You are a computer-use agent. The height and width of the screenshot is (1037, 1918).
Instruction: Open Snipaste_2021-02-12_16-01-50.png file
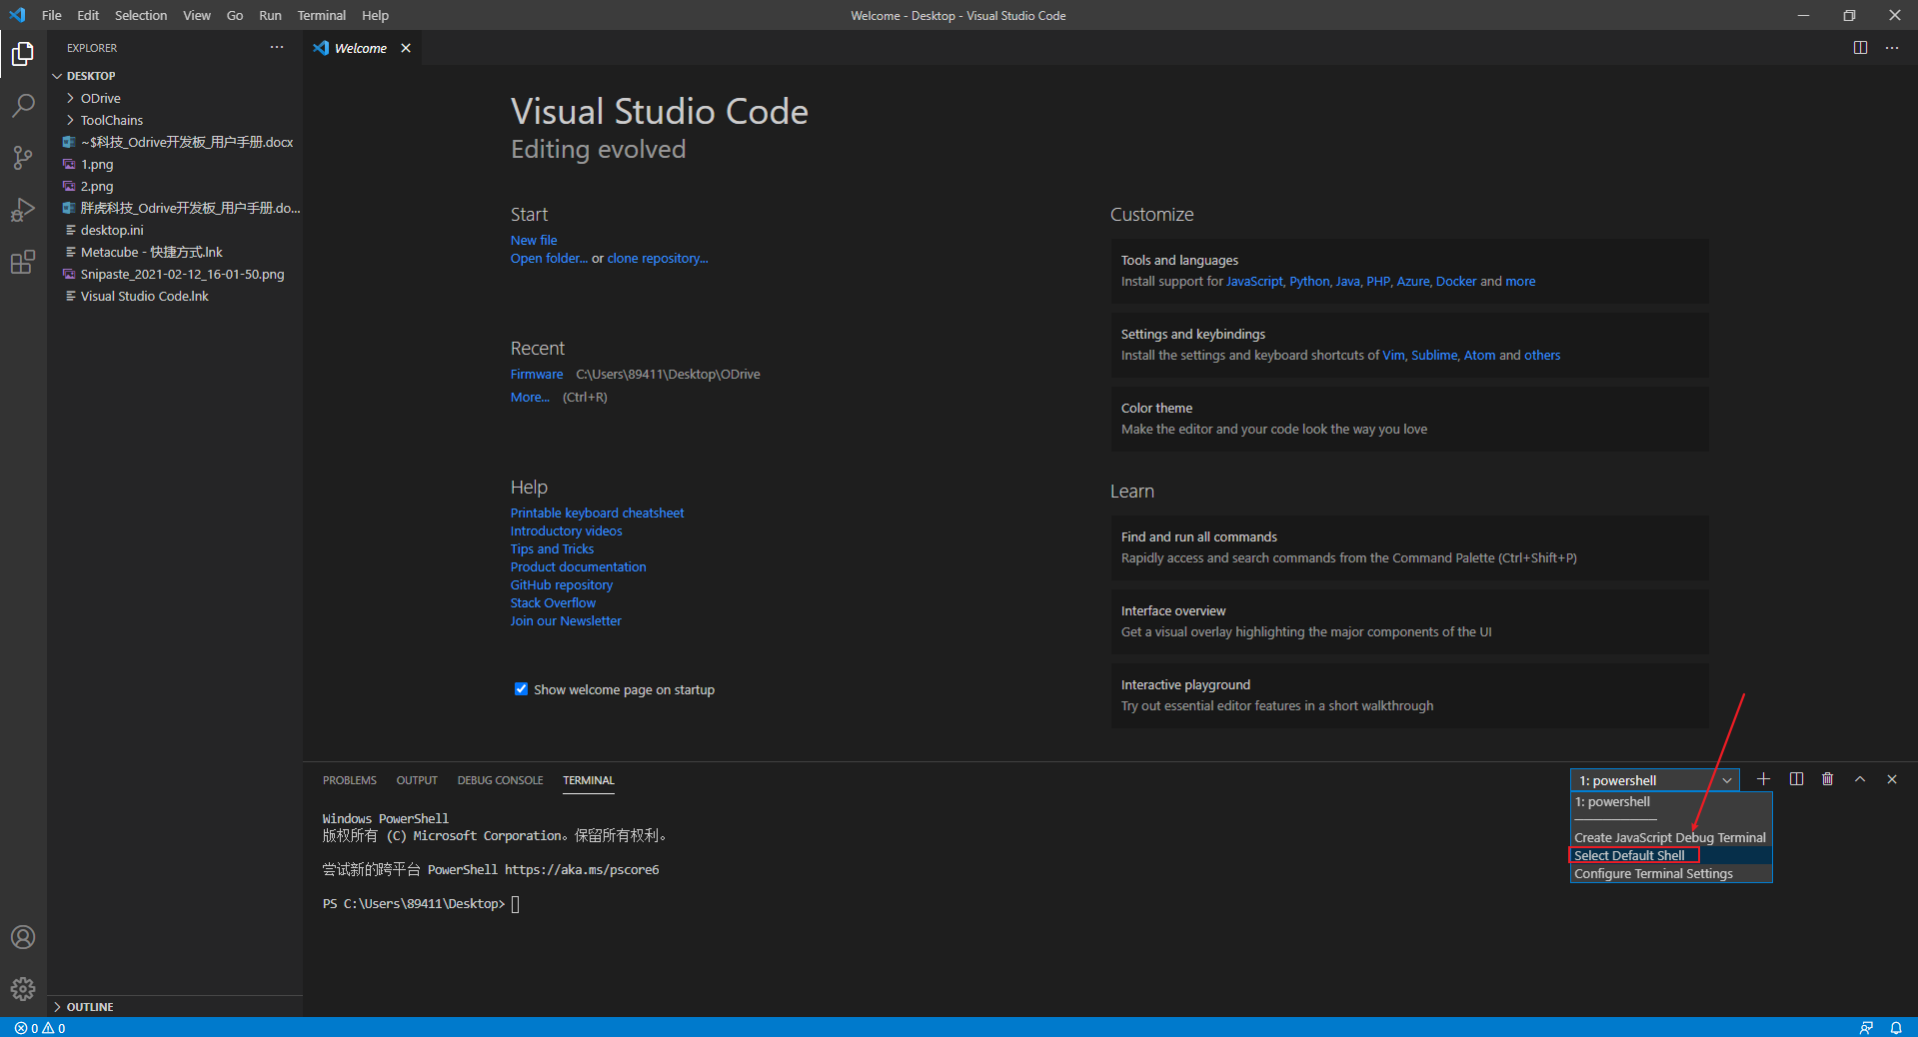click(175, 274)
